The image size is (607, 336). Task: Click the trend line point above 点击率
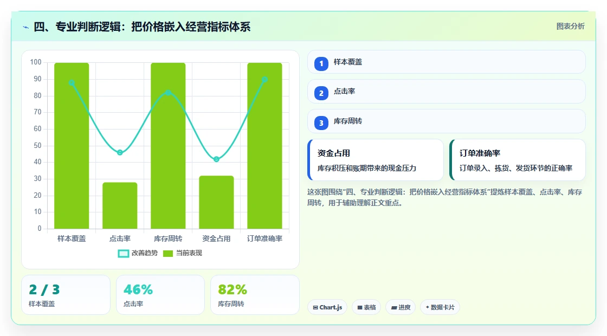120,152
